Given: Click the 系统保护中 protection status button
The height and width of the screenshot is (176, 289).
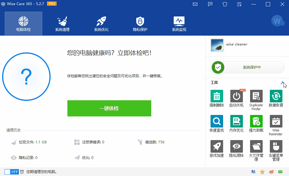Looking at the screenshot, I should point(246,67).
